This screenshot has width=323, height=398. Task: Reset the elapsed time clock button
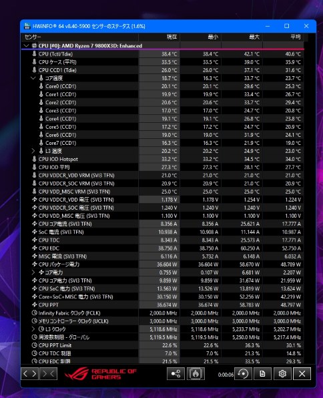point(243,374)
